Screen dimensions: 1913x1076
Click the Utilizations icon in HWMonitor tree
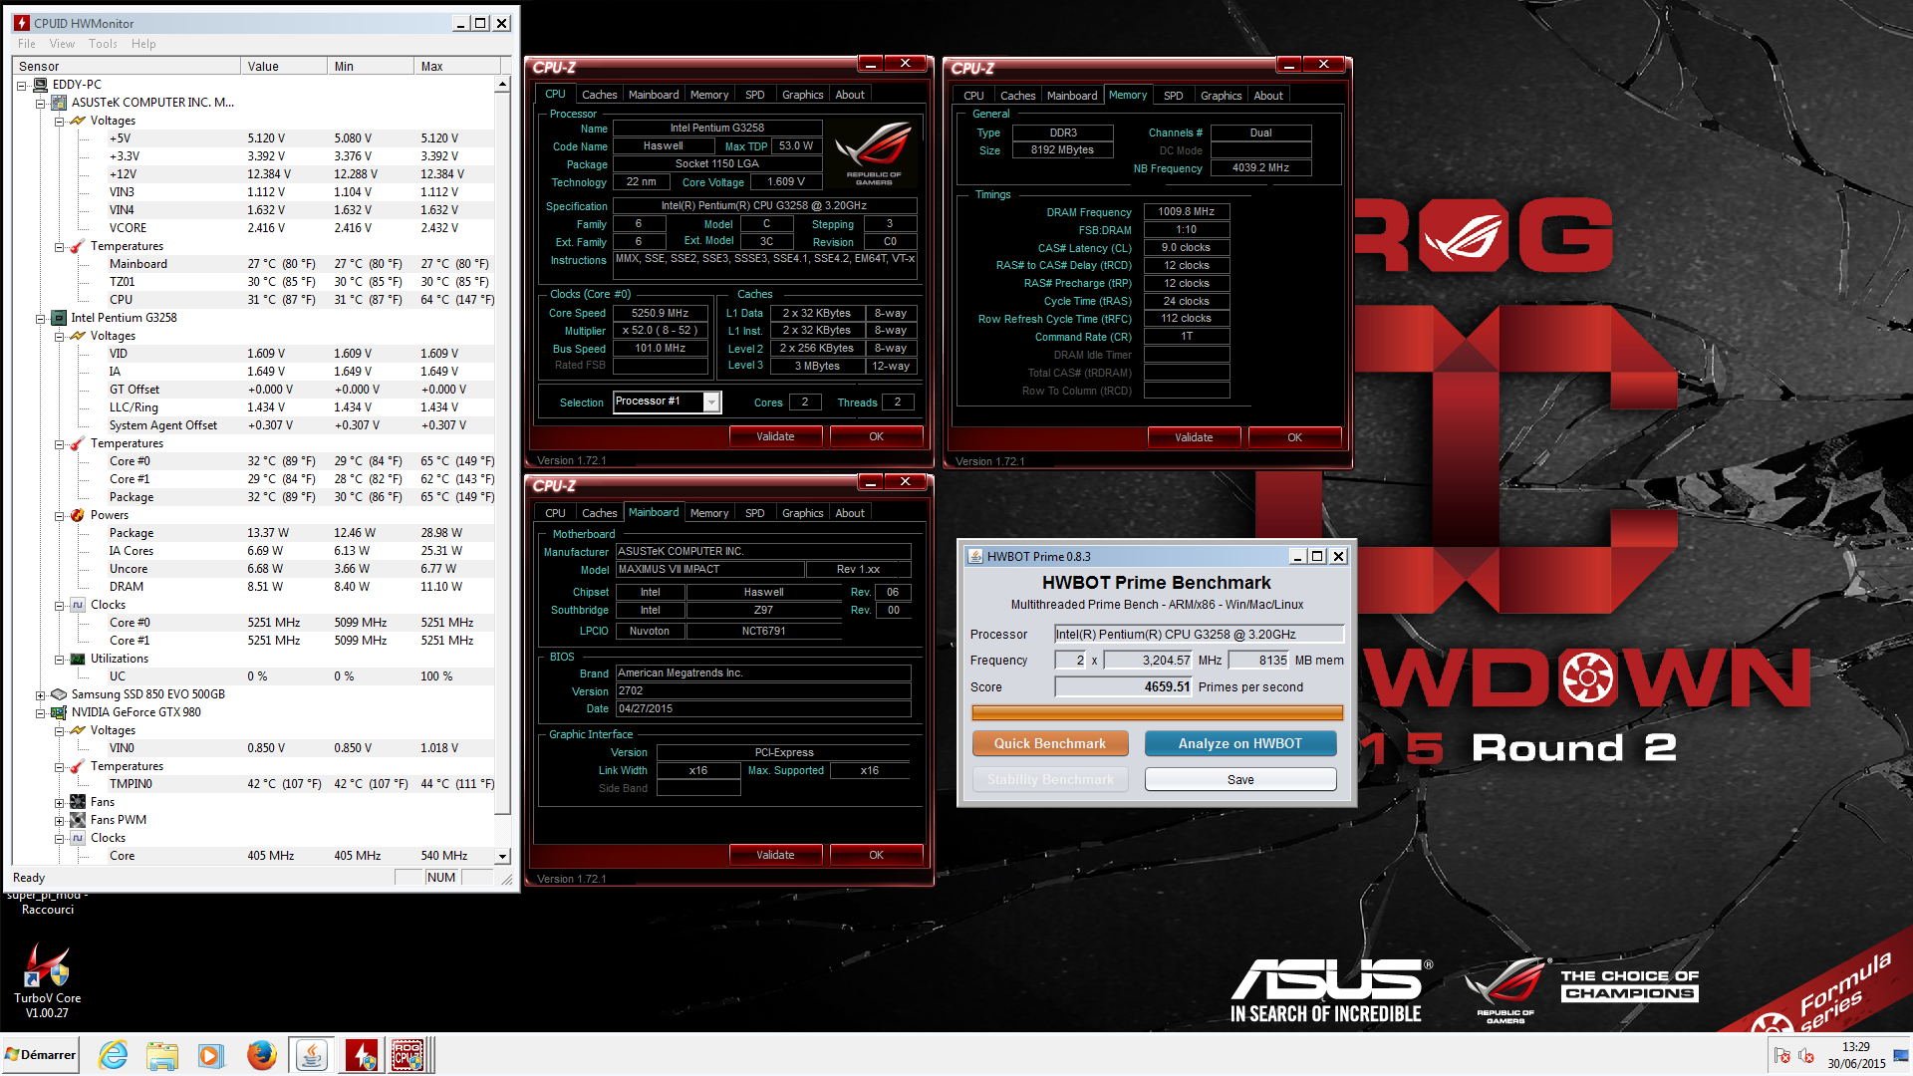[x=78, y=659]
